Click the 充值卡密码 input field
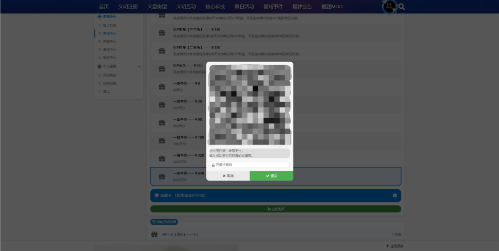 tap(250, 164)
